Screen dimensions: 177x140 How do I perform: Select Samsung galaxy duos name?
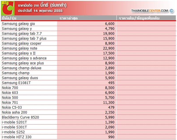pos(20,78)
